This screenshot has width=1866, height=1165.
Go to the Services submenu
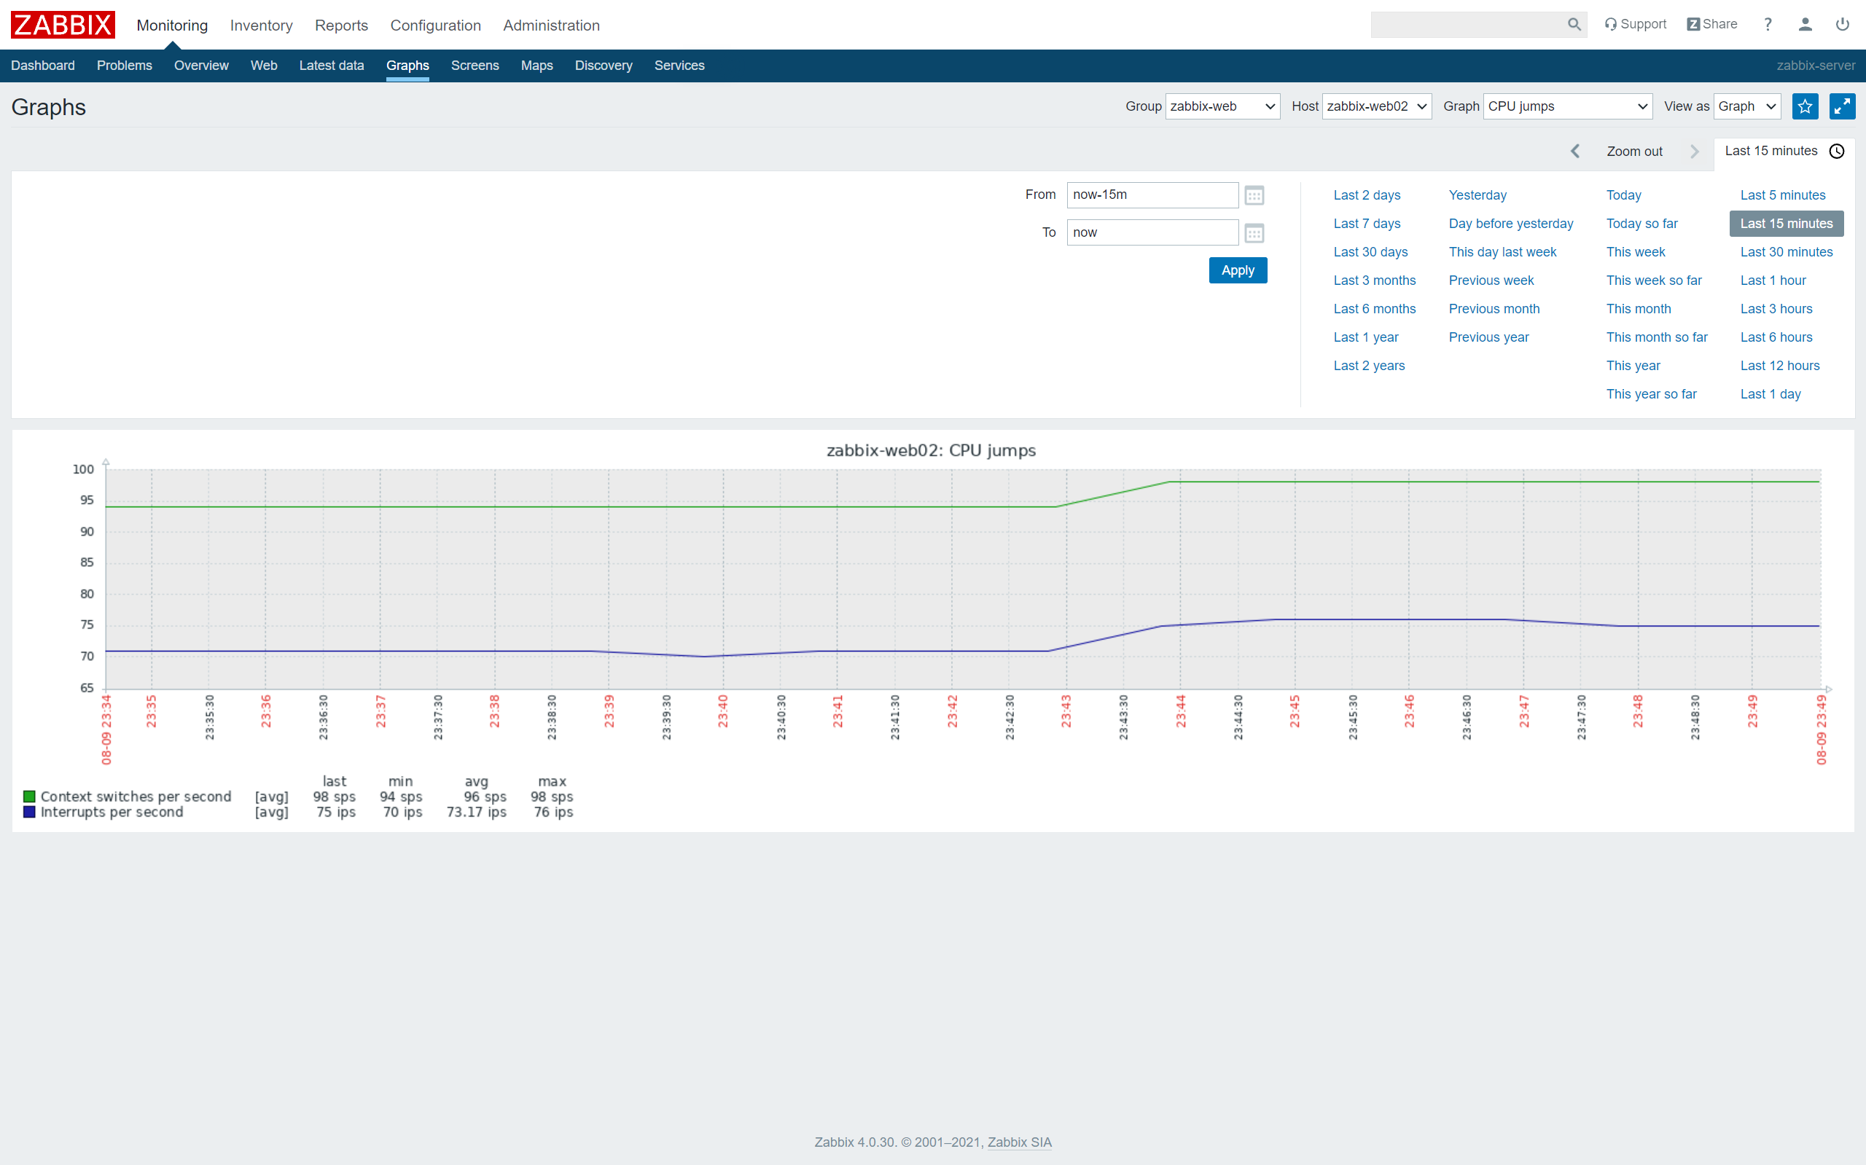[679, 66]
